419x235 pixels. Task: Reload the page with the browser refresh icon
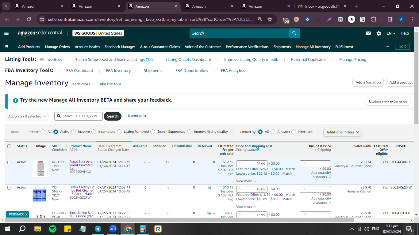pos(29,19)
